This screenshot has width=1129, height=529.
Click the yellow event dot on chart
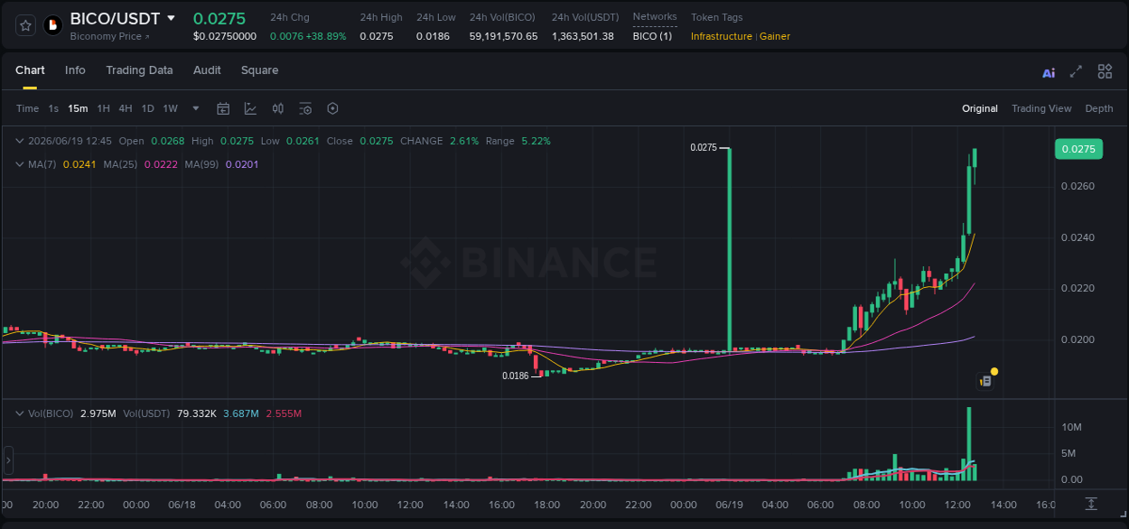(994, 371)
